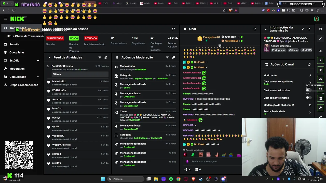
Task: Click the Ciência tag
Action: click(x=293, y=50)
